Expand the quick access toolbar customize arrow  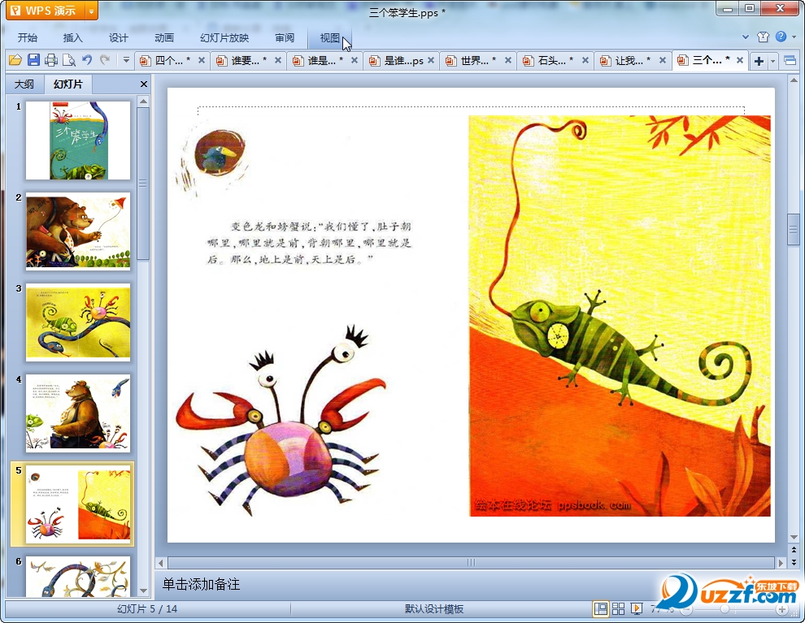[126, 60]
